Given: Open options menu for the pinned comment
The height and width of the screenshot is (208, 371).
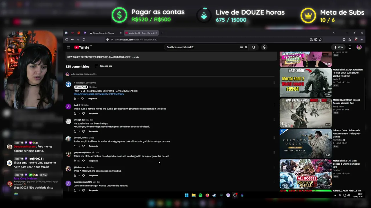Looking at the screenshot, I should (x=274, y=83).
